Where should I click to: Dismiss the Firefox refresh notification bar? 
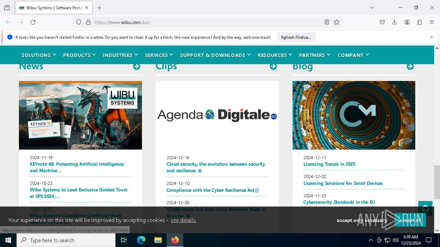(431, 37)
